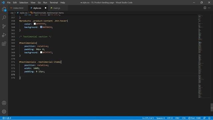The image size is (213, 120).
Task: Close the unsaved style.css tab dot
Action: [46, 8]
